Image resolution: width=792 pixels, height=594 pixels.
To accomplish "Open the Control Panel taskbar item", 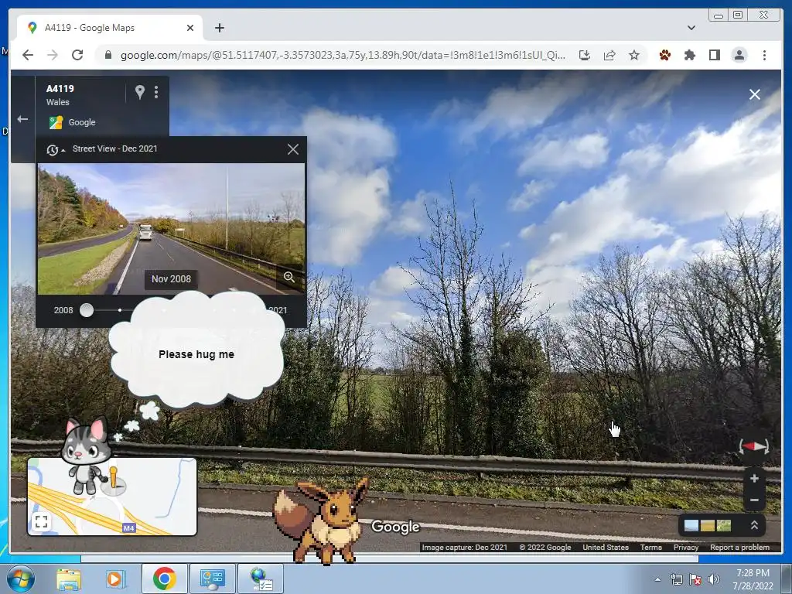I will pyautogui.click(x=212, y=579).
